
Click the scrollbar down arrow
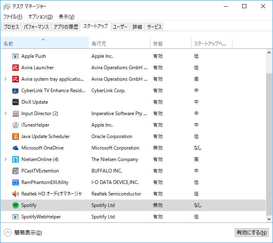point(269,219)
